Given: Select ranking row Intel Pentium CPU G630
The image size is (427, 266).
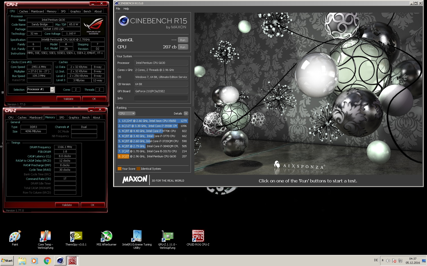Looking at the screenshot, I should [152, 156].
